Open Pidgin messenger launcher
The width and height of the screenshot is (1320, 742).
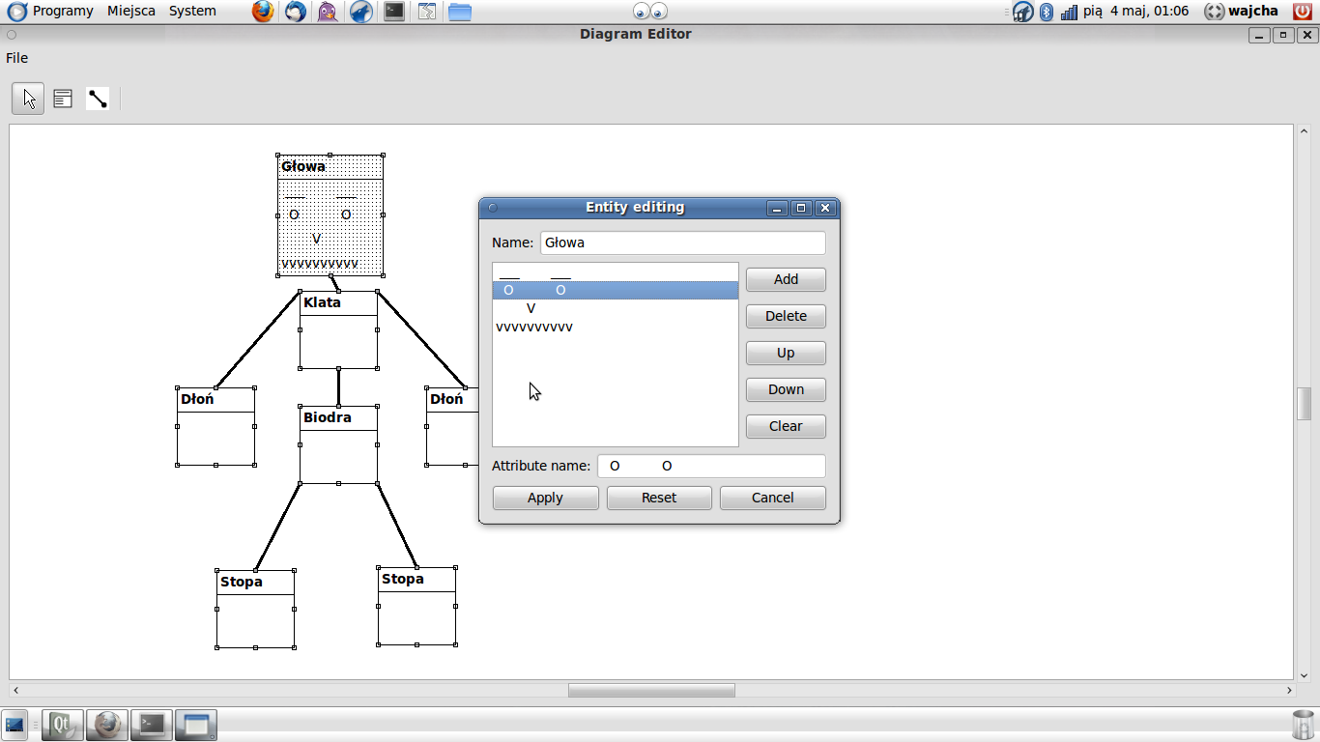point(328,12)
